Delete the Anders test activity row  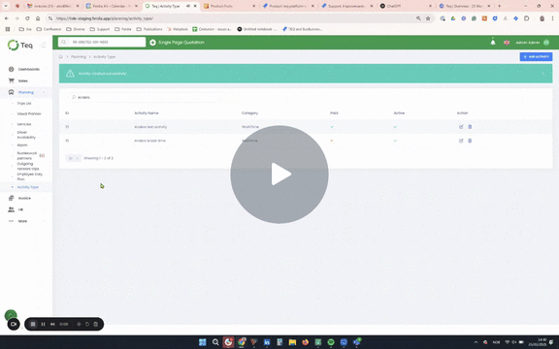(470, 127)
